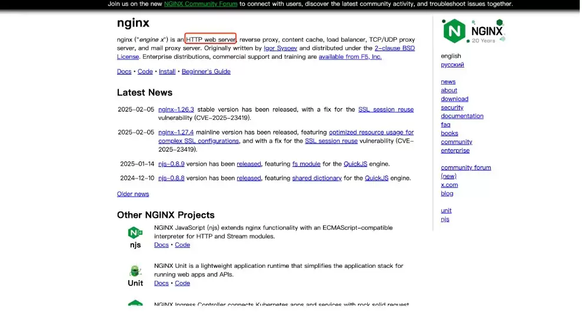Image resolution: width=582 pixels, height=316 pixels.
Task: Open 'books' in the sidebar
Action: (x=449, y=133)
